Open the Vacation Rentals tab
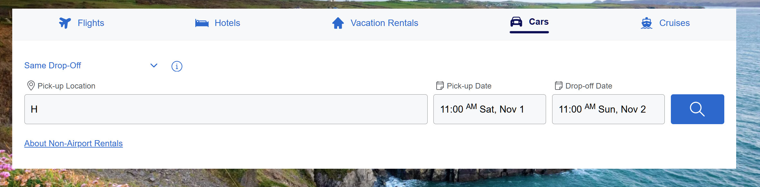The width and height of the screenshot is (760, 187). pos(384,23)
